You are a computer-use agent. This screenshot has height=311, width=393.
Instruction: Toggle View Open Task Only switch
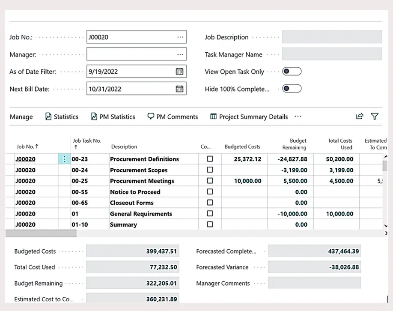click(x=292, y=72)
